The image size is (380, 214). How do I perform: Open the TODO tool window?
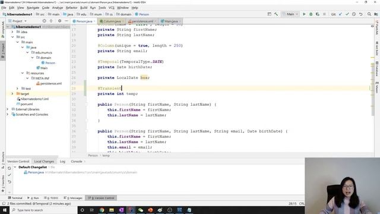coord(51,198)
